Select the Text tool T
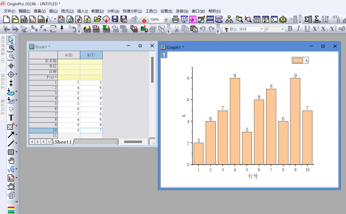 click(x=11, y=118)
